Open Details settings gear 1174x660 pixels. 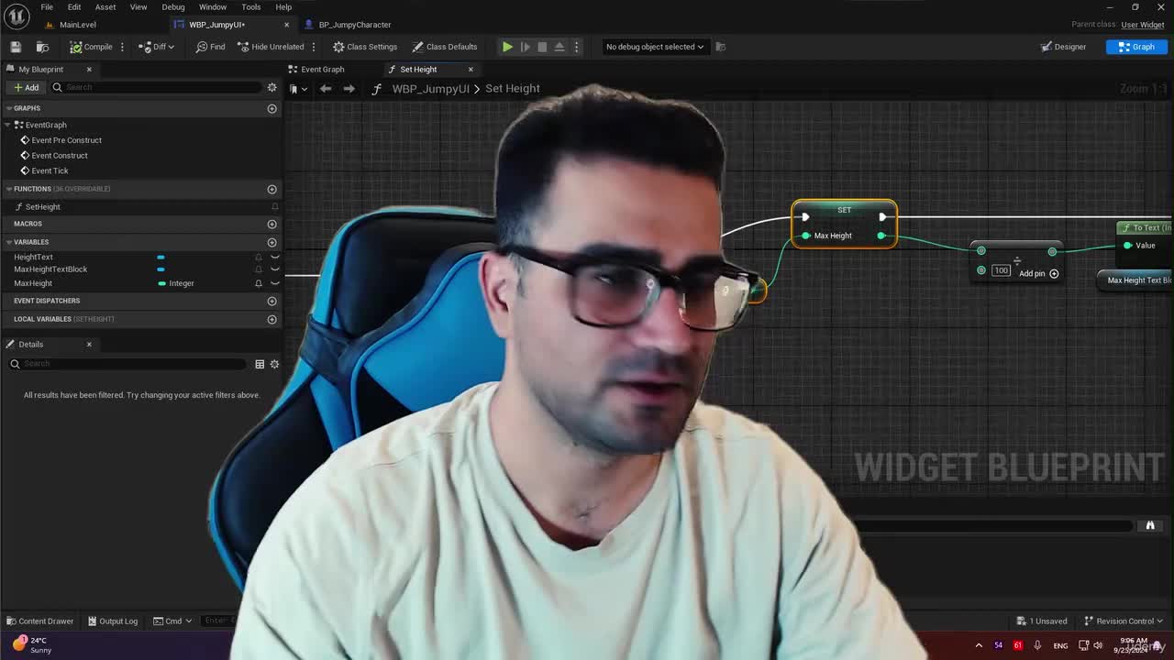274,364
